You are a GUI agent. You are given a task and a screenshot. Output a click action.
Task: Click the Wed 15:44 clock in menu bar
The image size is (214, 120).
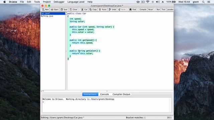click(x=184, y=2)
